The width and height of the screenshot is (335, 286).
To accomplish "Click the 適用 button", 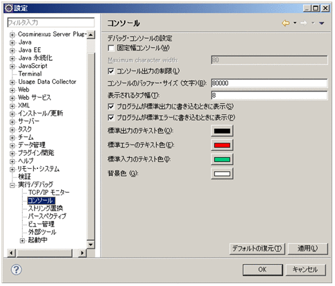I will click(x=308, y=249).
